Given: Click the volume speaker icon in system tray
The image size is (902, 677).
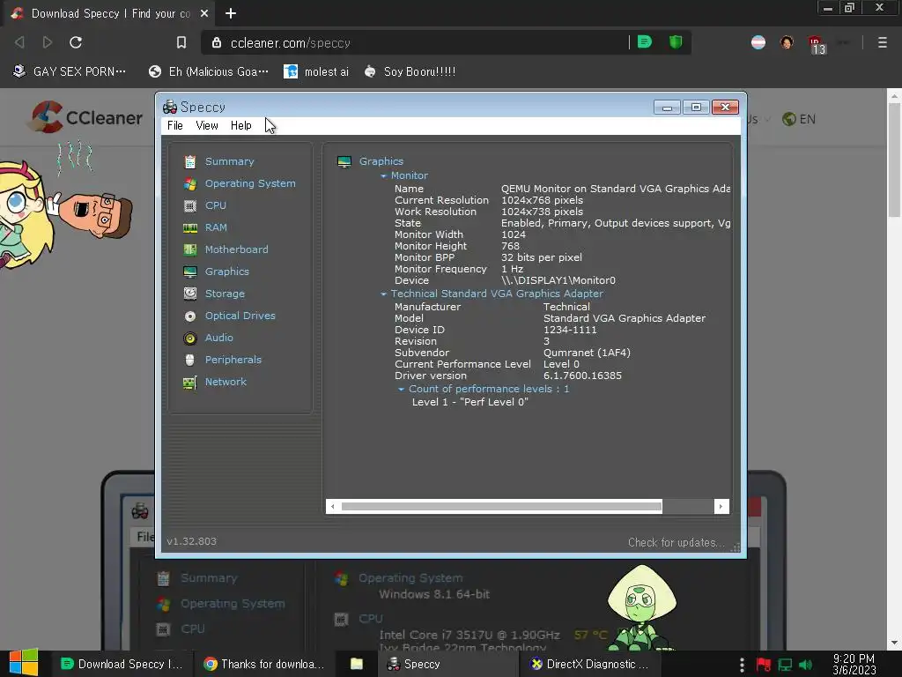Looking at the screenshot, I should (x=806, y=665).
